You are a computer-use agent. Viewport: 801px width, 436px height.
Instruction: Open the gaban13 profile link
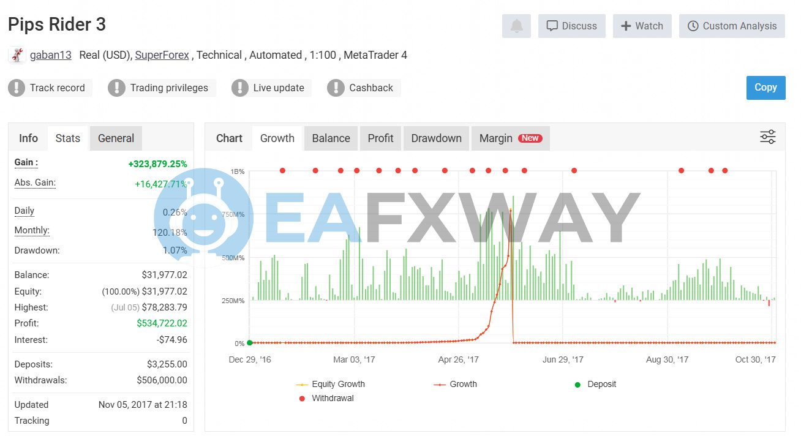coord(51,55)
